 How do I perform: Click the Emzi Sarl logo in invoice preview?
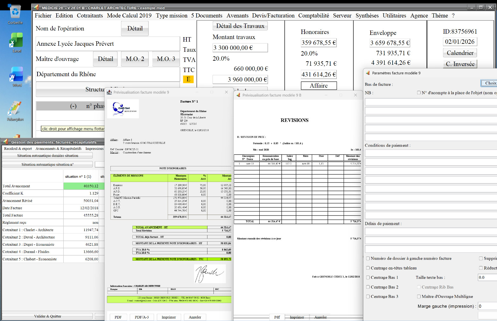coord(123,109)
